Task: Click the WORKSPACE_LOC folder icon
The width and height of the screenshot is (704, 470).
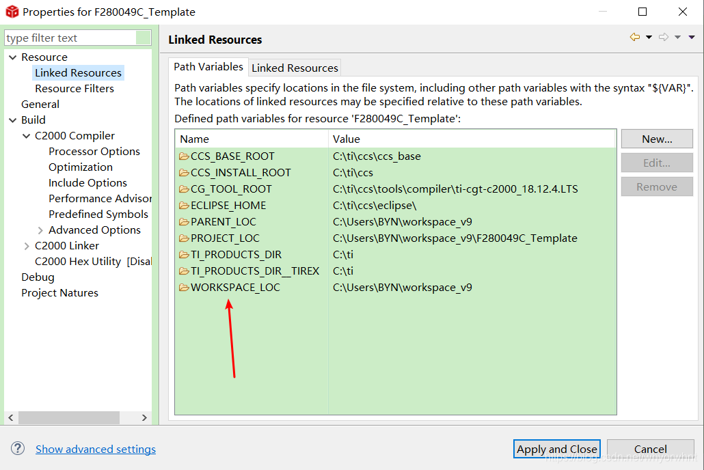Action: [184, 288]
